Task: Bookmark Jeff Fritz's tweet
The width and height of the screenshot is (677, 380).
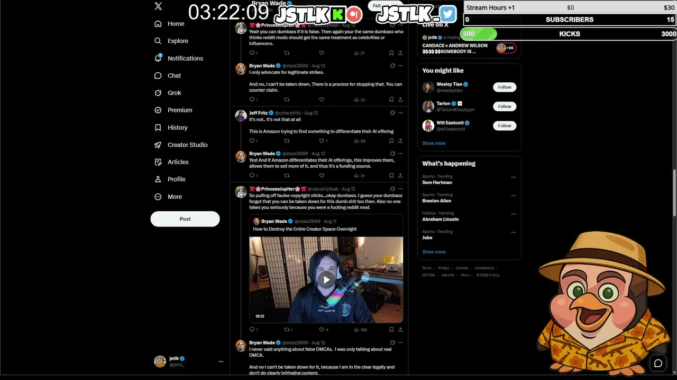Action: (x=391, y=141)
